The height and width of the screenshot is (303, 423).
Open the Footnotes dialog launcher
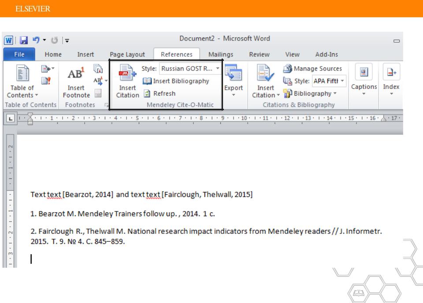(107, 105)
